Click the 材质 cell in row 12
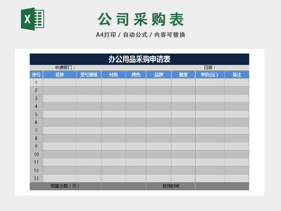 113,170
